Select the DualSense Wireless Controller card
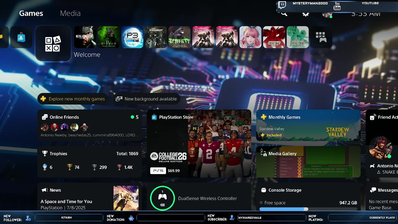Screen dimensions: 398x224 click(x=199, y=197)
